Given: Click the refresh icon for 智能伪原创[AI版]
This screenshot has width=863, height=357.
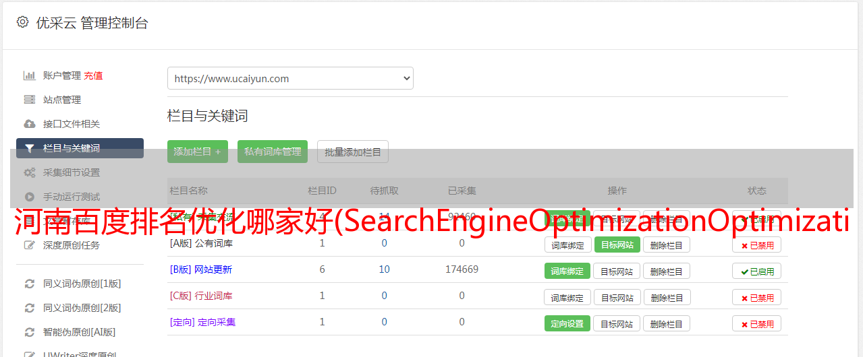Looking at the screenshot, I should [29, 332].
